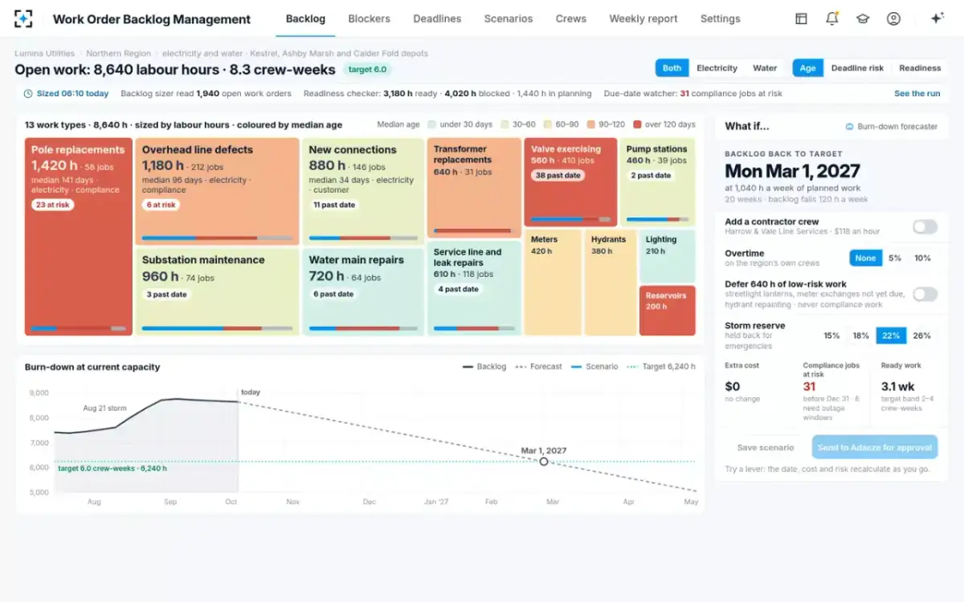Open the notifications bell
964x602 pixels.
pos(832,18)
